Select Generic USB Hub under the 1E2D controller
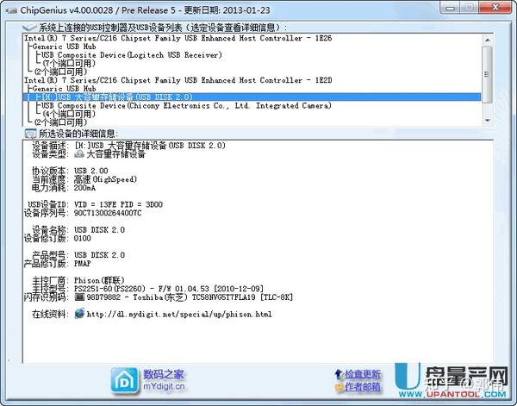The height and width of the screenshot is (406, 517). click(65, 89)
